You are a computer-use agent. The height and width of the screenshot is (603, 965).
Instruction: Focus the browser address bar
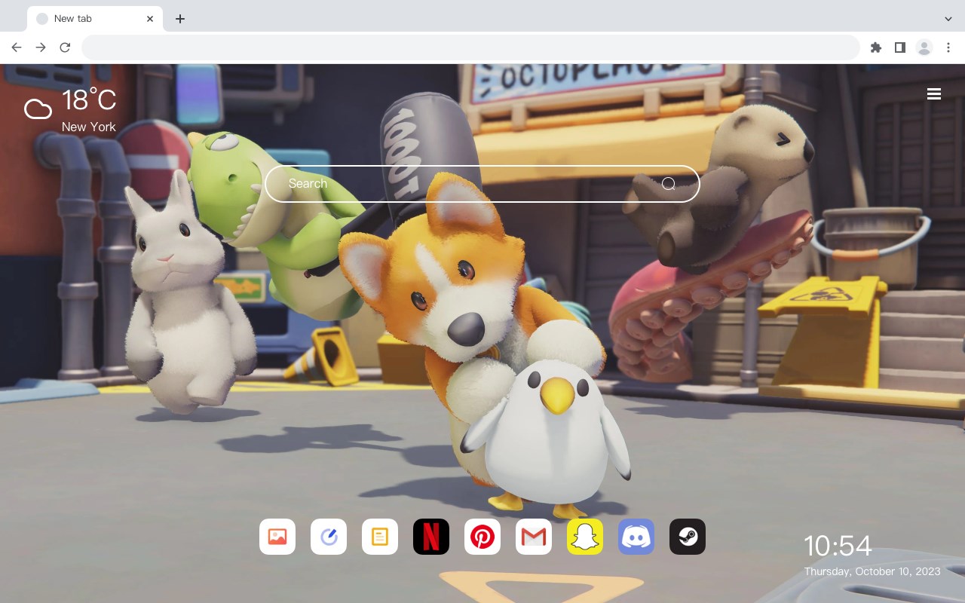tap(470, 47)
